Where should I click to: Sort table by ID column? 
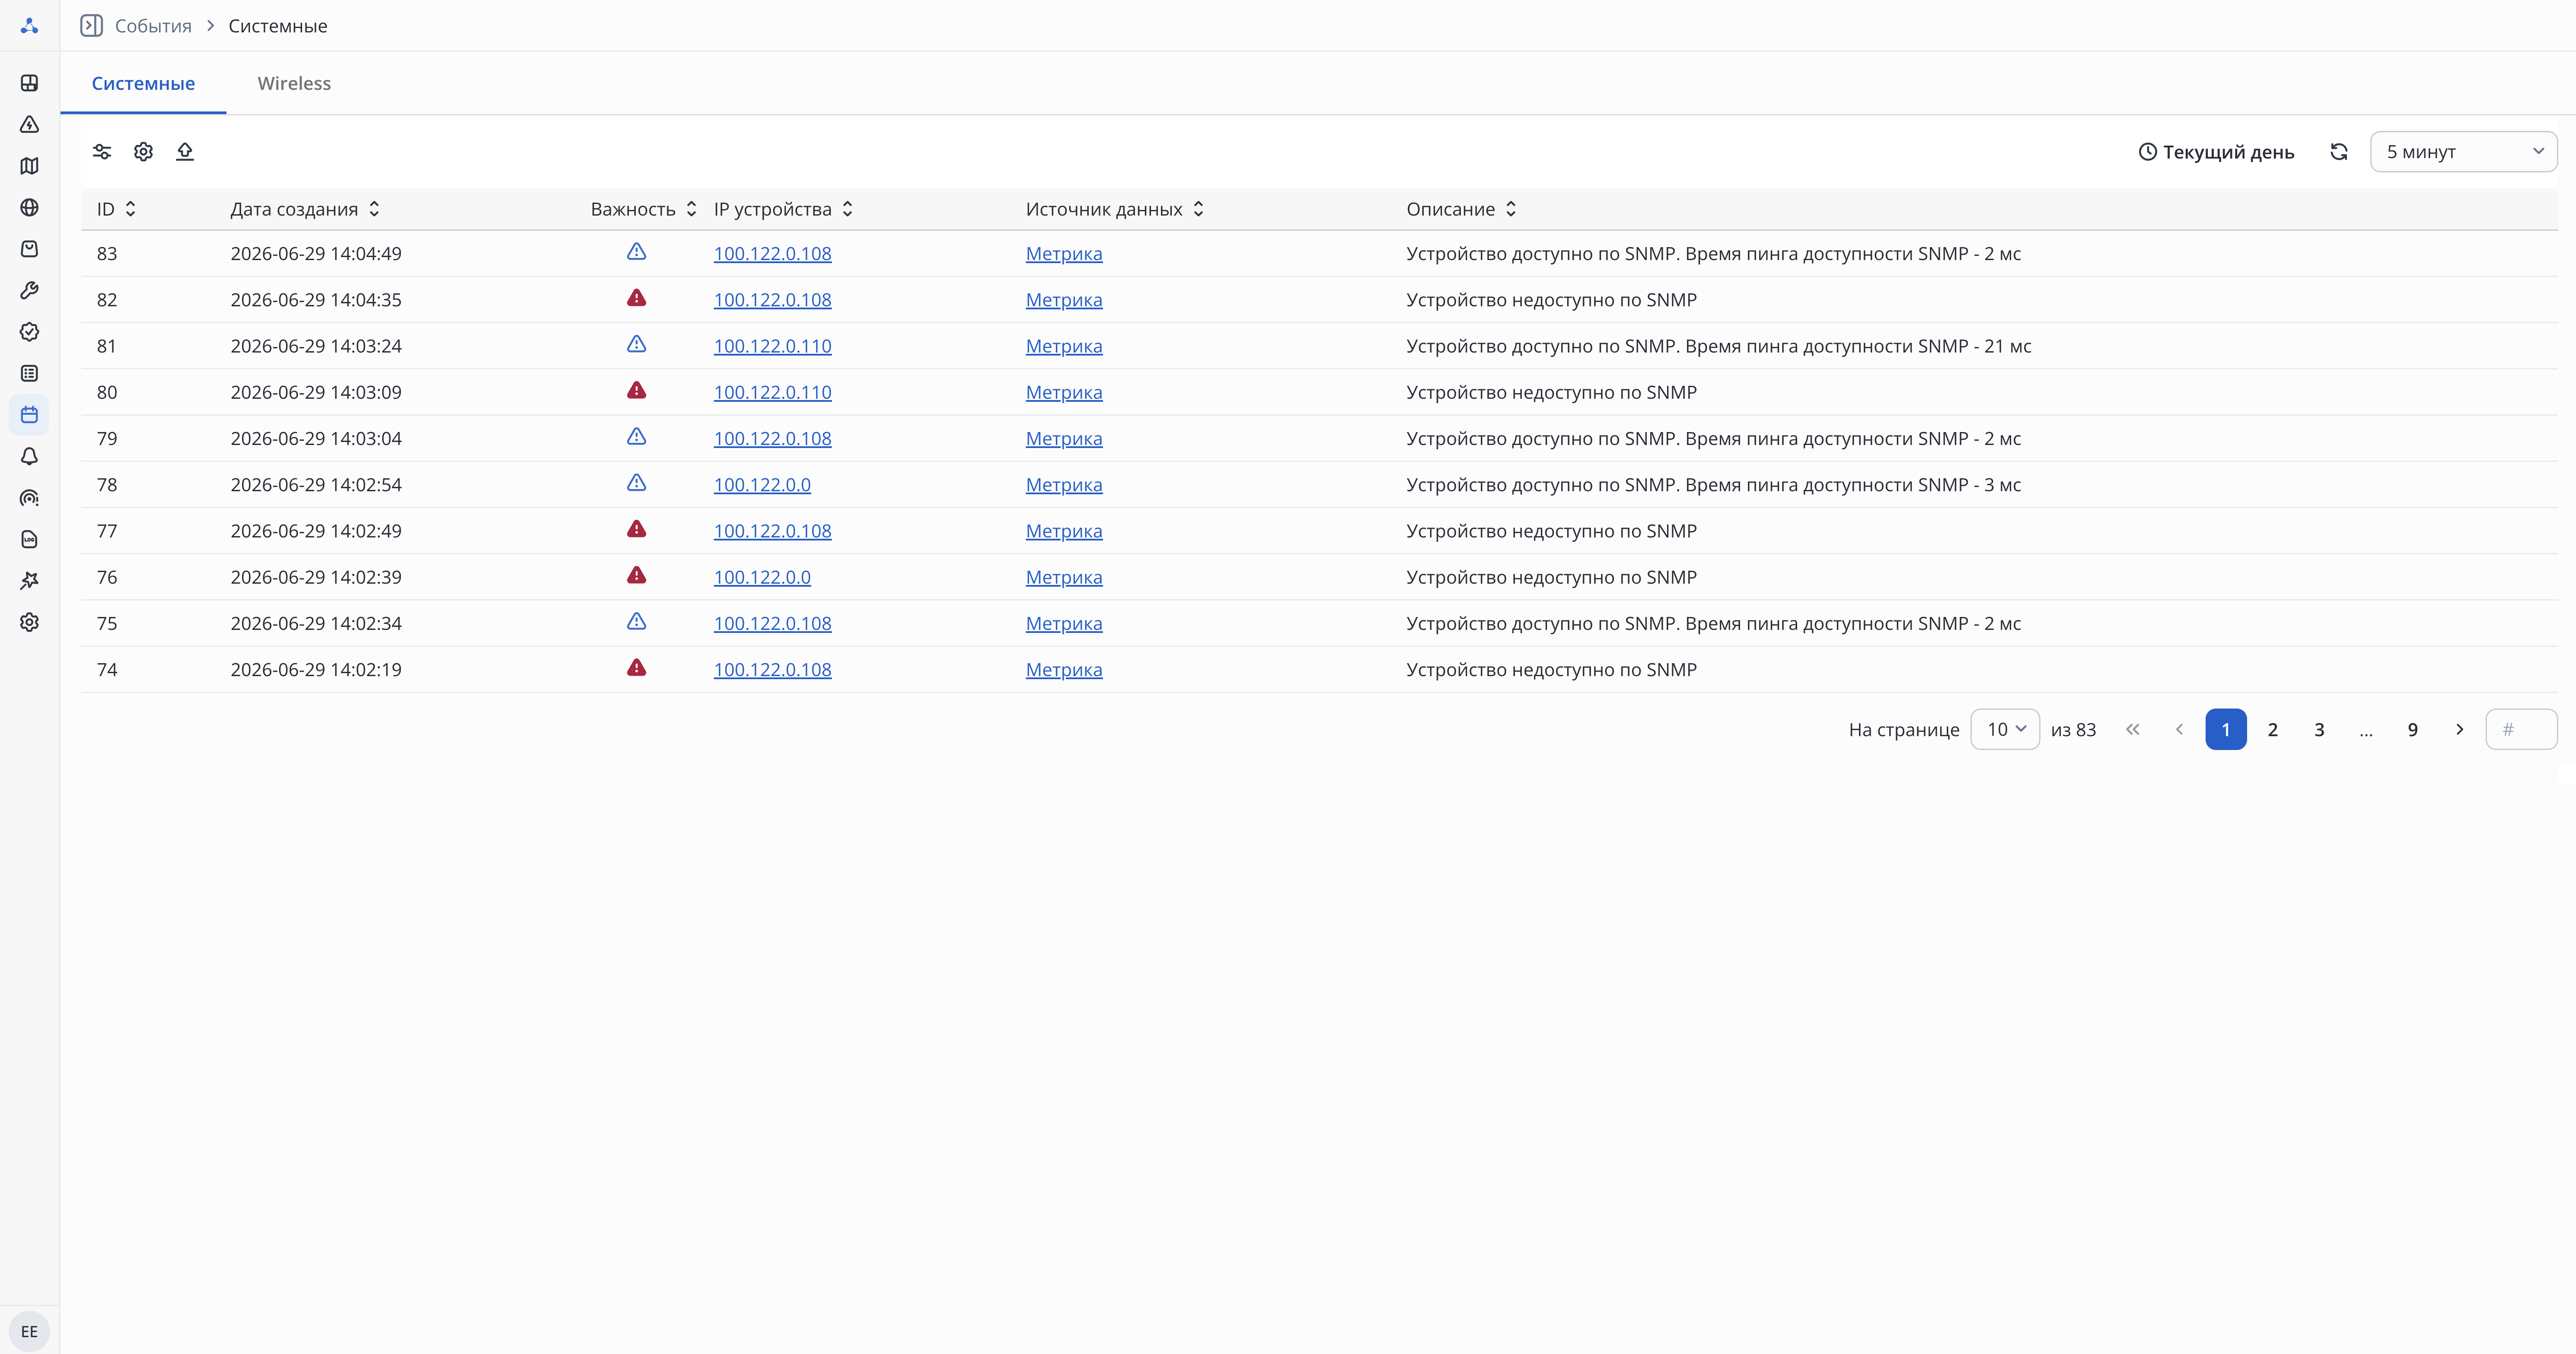tap(116, 209)
